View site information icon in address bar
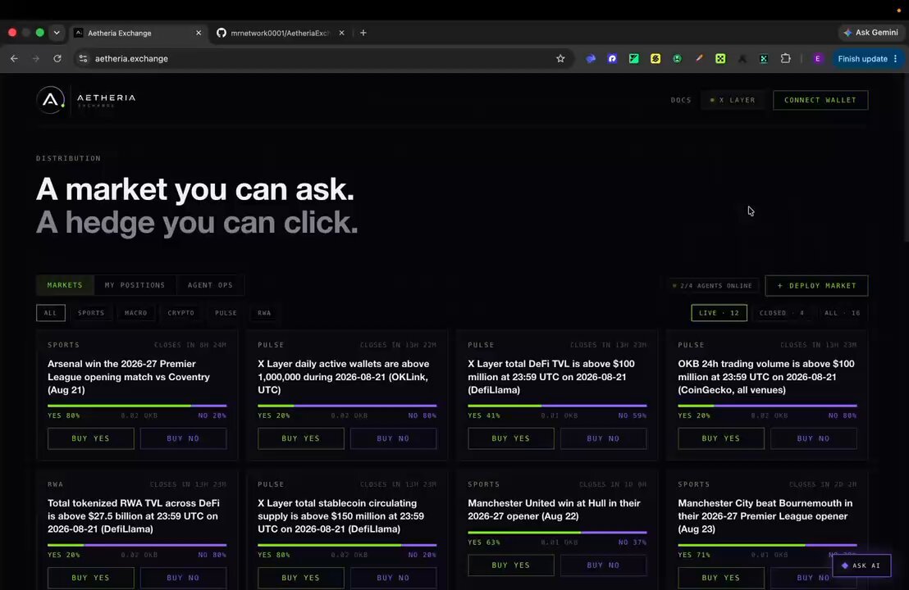The image size is (909, 590). [84, 58]
